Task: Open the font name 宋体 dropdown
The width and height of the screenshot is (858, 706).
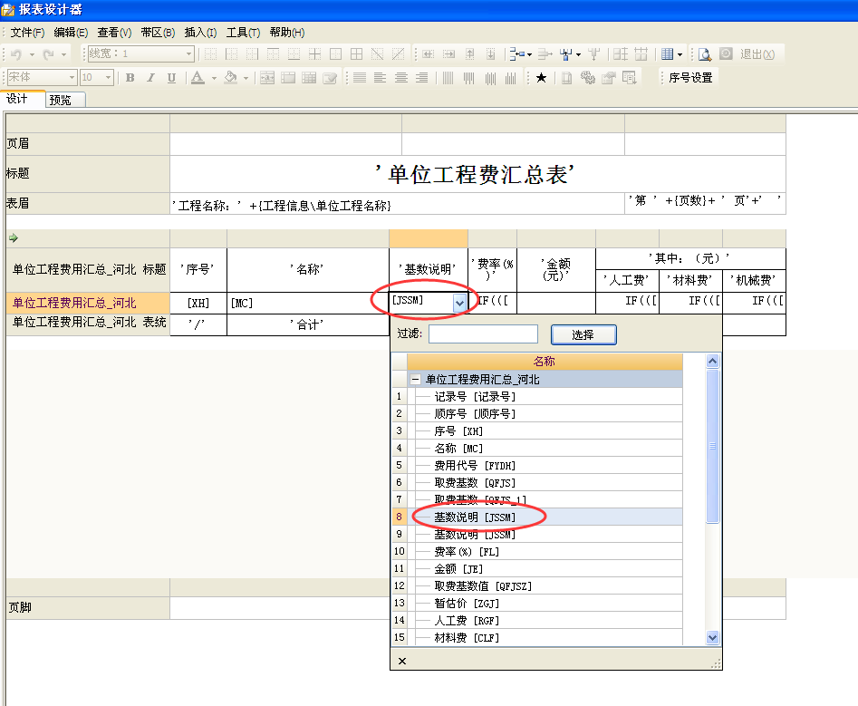Action: (72, 78)
